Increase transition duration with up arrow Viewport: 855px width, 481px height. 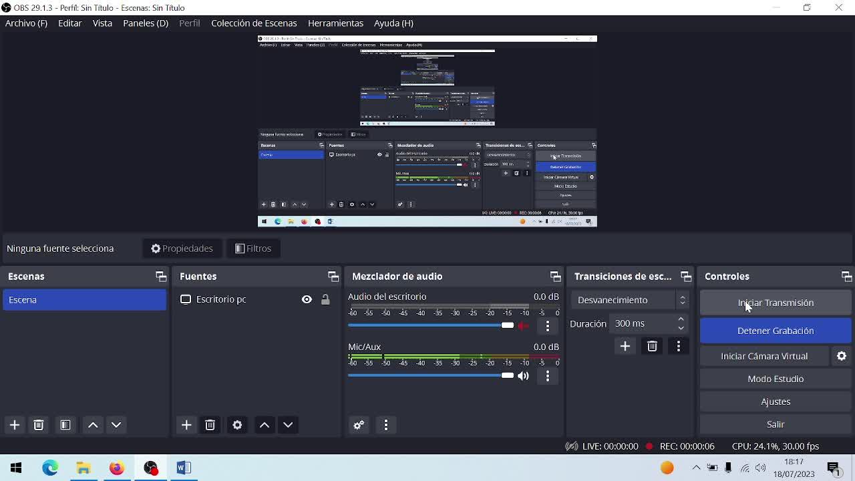tap(681, 319)
